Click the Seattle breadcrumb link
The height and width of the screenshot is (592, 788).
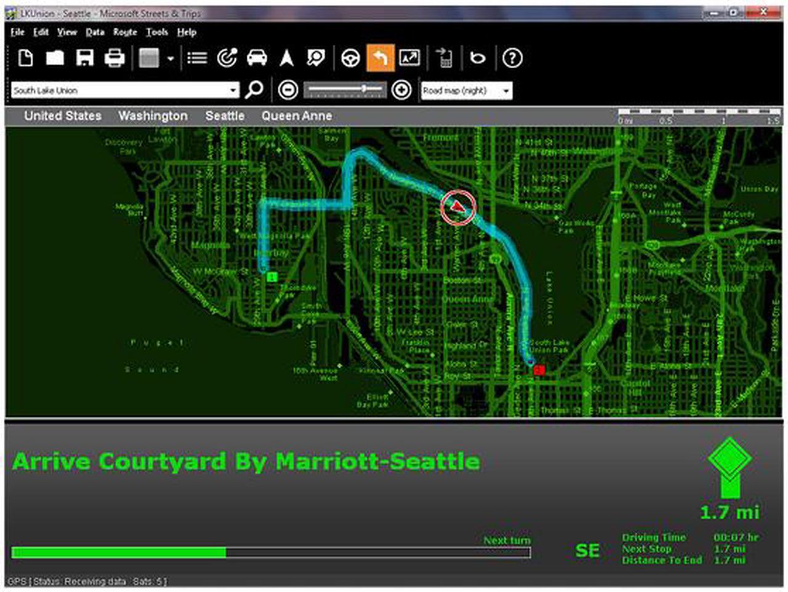coord(225,116)
